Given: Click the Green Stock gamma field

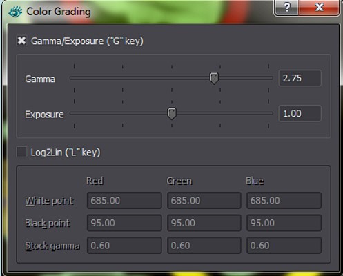Looking at the screenshot, I should pyautogui.click(x=204, y=246).
